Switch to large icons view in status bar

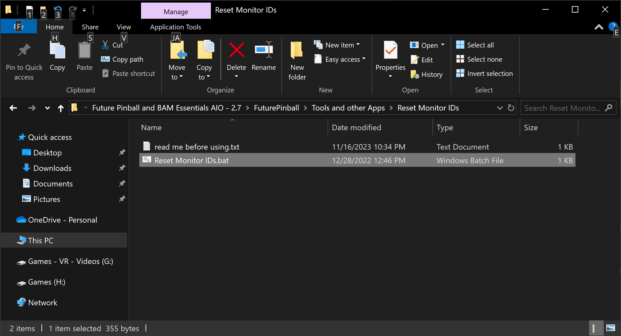click(611, 328)
